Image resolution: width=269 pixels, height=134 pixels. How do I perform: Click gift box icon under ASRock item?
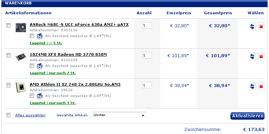click(40, 36)
